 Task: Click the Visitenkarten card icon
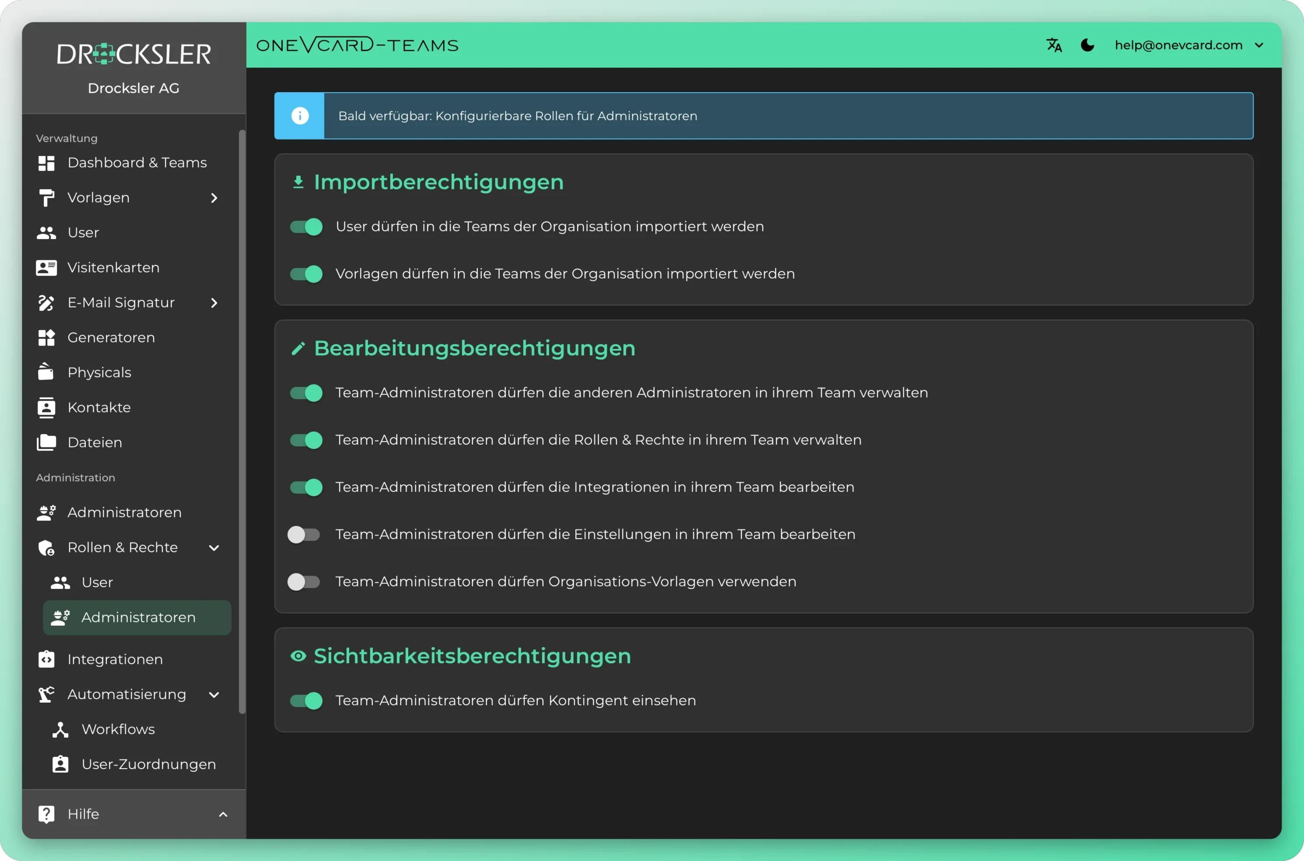pos(46,268)
